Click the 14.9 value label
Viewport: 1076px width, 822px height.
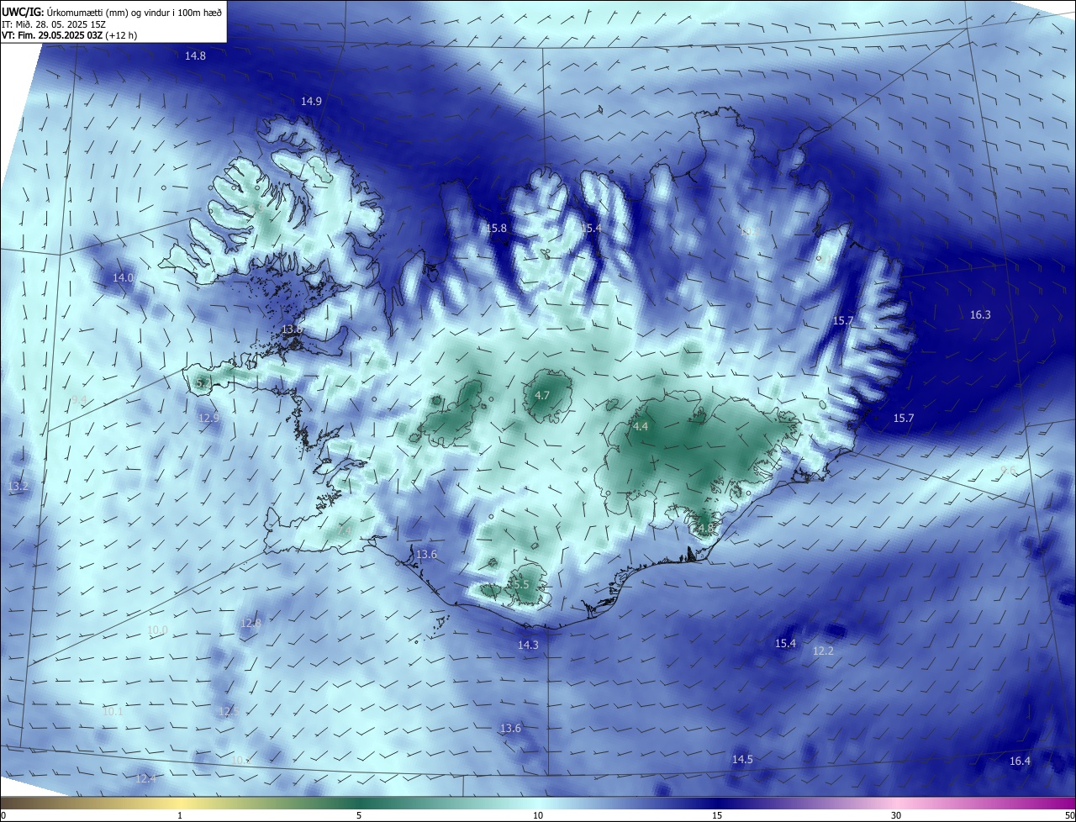click(311, 101)
